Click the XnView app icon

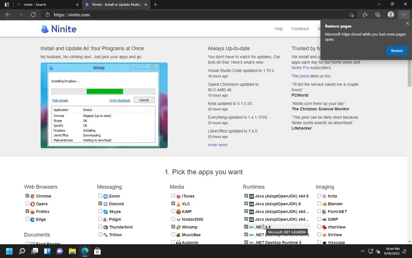point(324,235)
